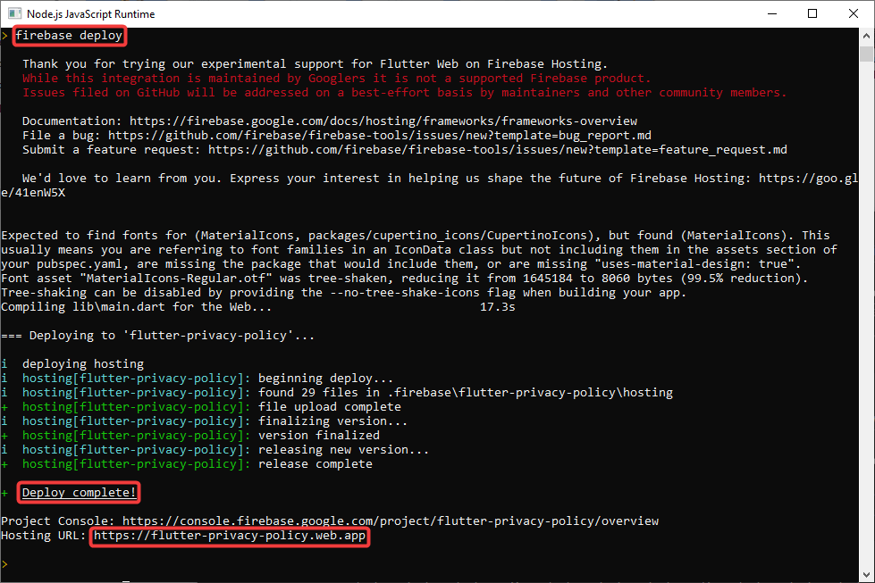
Task: Click the 'firebase deploy' command text
Action: click(68, 36)
